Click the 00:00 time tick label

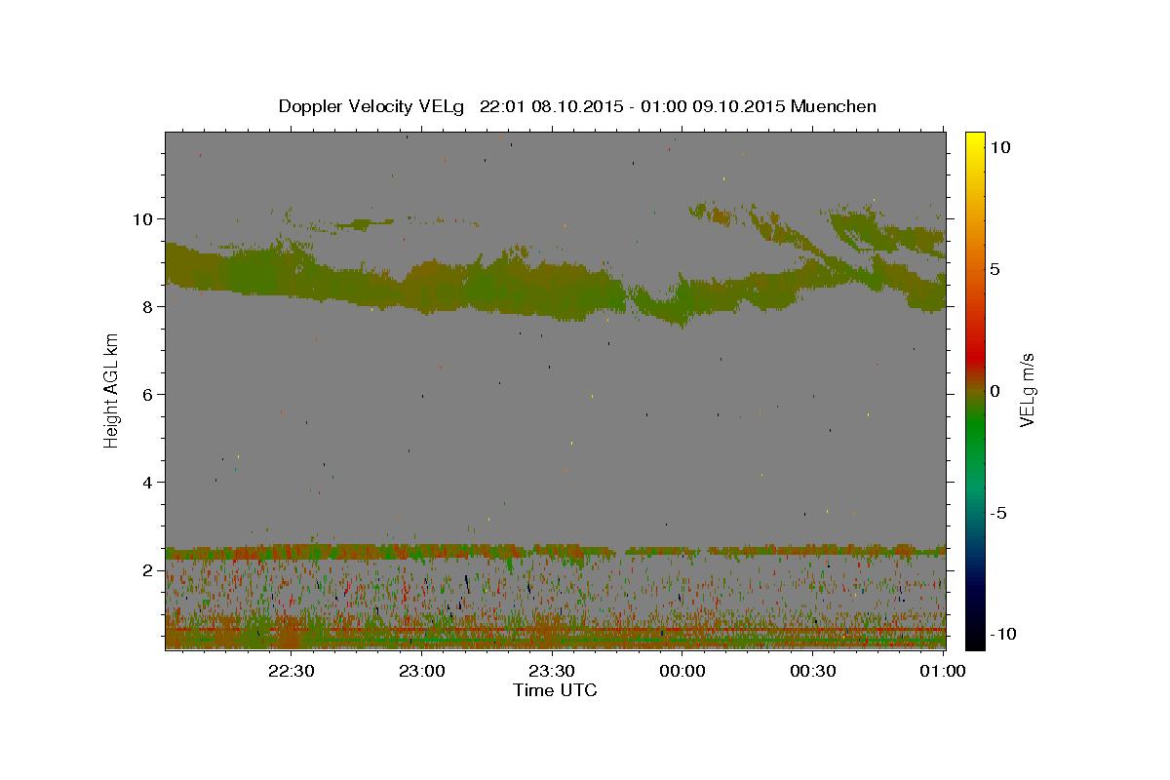[682, 671]
